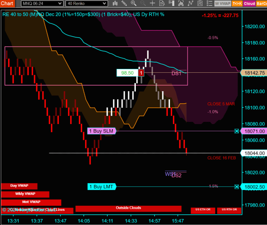Click the CLOSE 5 MAR label
This screenshot has height=225, width=267.
(221, 104)
